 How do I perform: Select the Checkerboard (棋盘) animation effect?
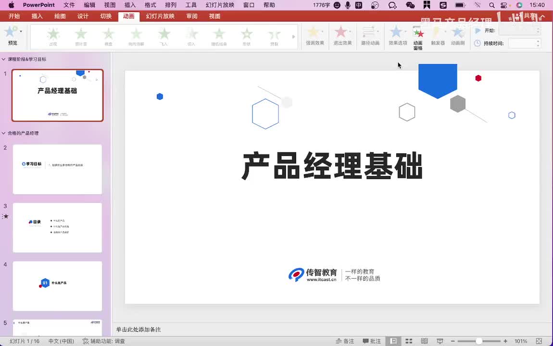tap(108, 37)
